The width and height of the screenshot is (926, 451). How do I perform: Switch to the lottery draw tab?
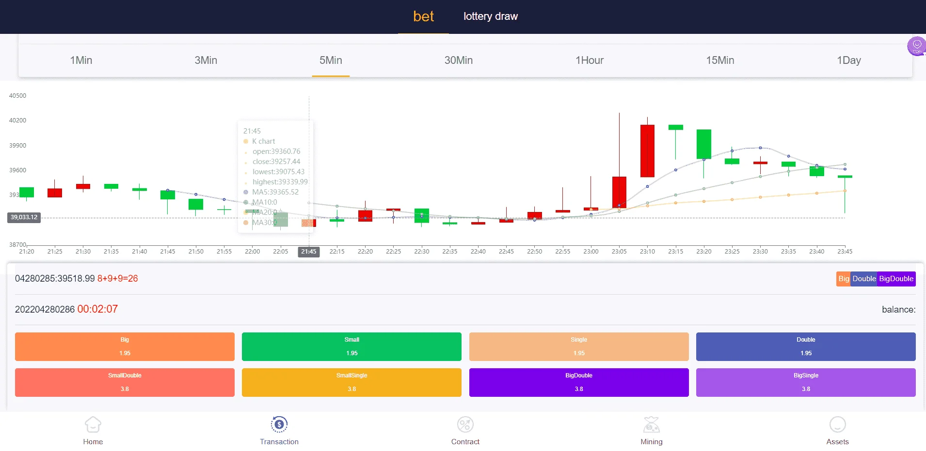click(491, 16)
